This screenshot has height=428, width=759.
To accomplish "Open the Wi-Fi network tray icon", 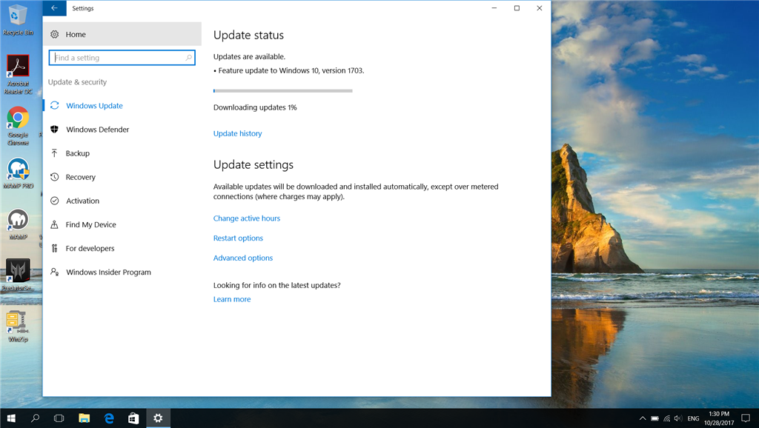I will pos(666,418).
